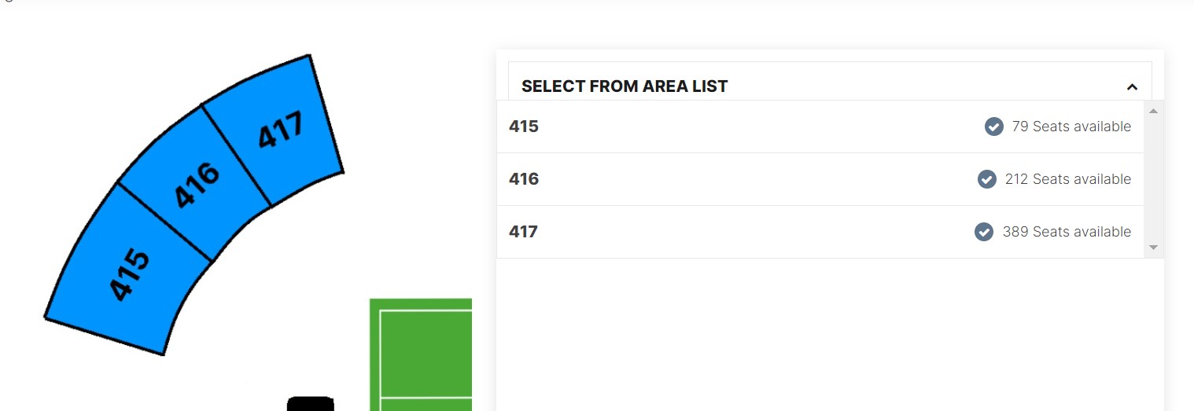Click the checkmark icon beside 79 Seats available
This screenshot has height=411, width=1194.
click(994, 127)
